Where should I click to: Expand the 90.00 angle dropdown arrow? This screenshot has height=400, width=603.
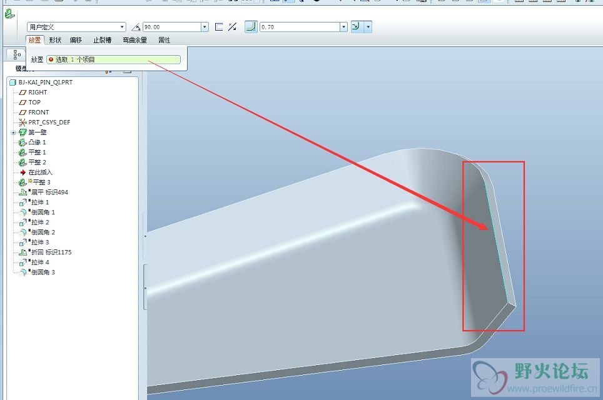click(205, 27)
